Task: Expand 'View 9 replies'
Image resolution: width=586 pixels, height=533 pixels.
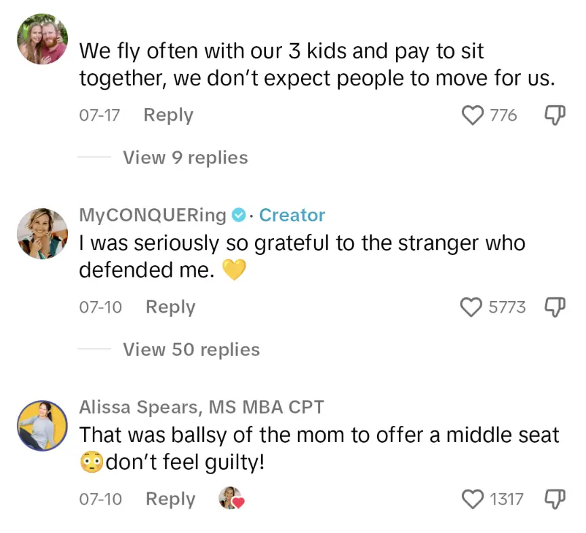Action: coord(184,157)
